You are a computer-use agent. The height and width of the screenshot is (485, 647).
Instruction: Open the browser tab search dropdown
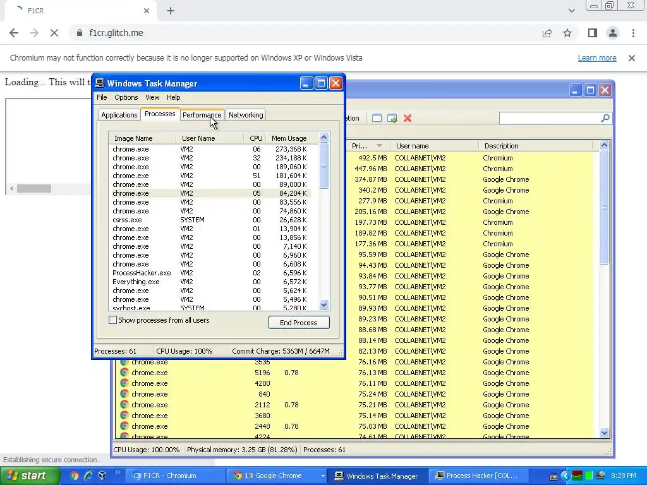click(571, 11)
